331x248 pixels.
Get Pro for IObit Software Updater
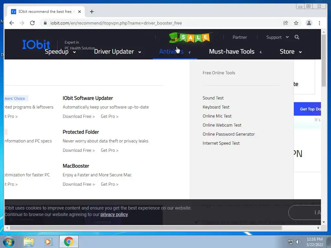pyautogui.click(x=110, y=116)
